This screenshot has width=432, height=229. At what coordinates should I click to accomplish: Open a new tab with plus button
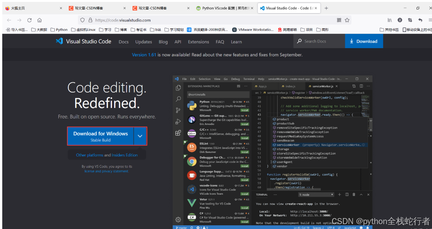326,8
